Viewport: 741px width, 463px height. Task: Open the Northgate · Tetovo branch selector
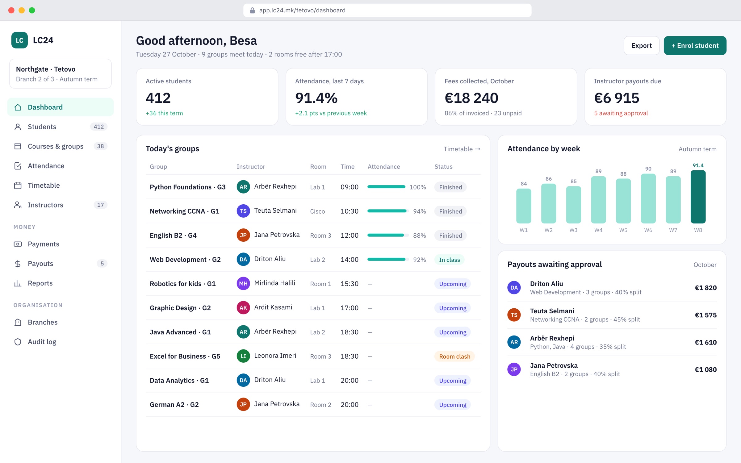61,74
